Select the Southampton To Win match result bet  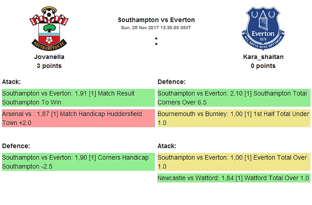(x=78, y=98)
